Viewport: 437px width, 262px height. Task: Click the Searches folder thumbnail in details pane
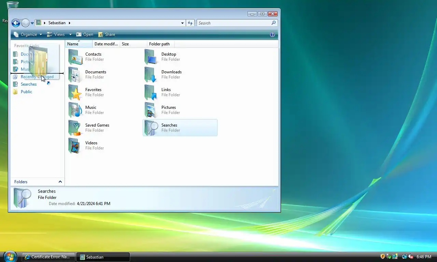pos(22,198)
